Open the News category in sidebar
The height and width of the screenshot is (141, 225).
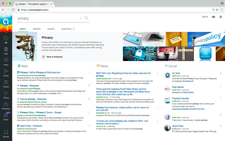coord(6,62)
